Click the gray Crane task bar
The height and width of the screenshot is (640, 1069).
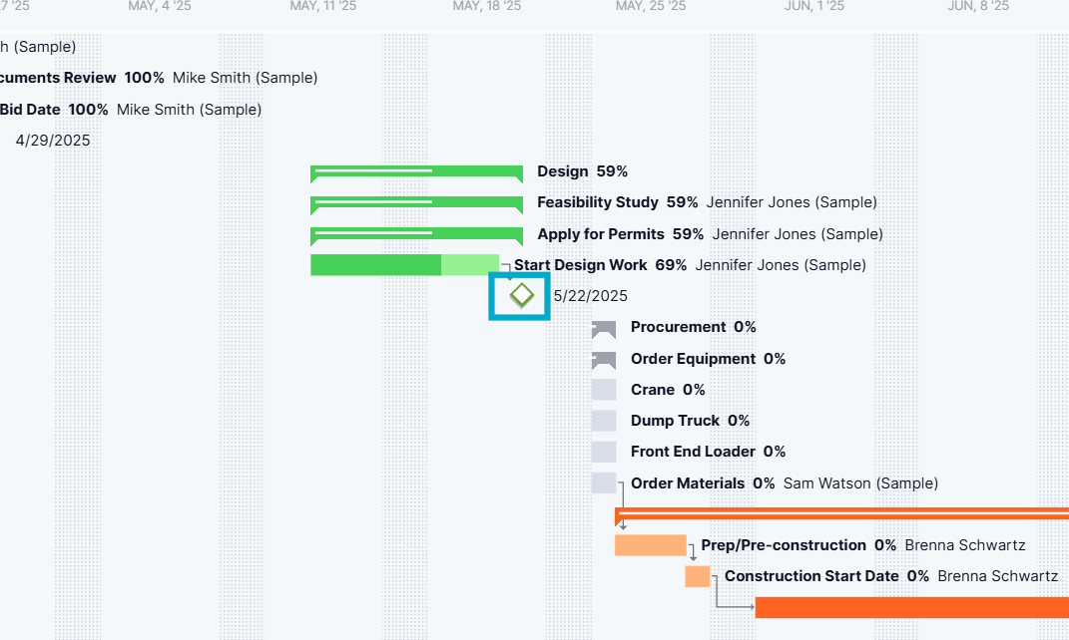[604, 389]
